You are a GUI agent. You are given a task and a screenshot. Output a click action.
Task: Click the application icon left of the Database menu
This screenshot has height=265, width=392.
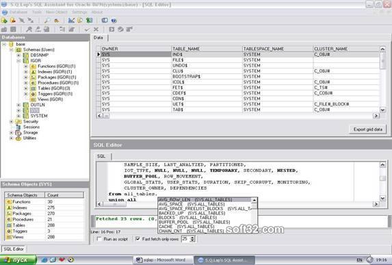(5, 12)
